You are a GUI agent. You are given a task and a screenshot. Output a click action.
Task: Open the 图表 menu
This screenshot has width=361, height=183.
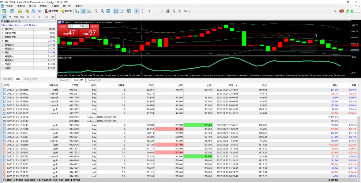(x=43, y=6)
